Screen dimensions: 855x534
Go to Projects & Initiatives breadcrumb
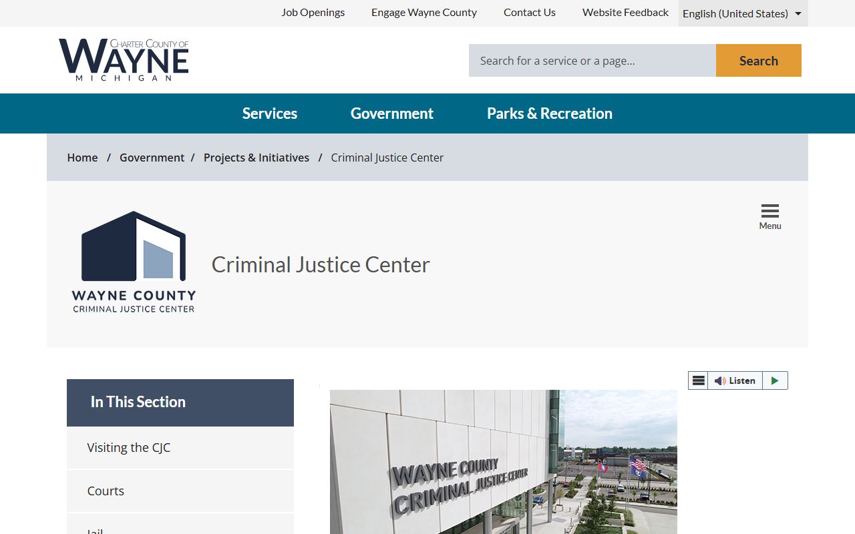[x=256, y=158]
